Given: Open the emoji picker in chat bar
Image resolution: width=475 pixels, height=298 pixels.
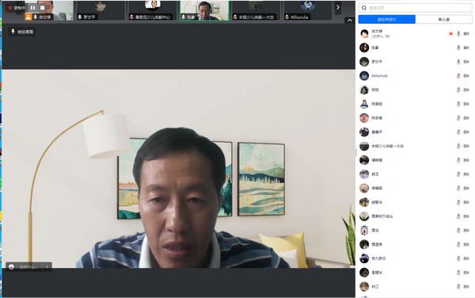Looking at the screenshot, I should [11, 267].
